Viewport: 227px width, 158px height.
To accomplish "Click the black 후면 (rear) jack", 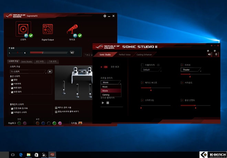I will pos(49,123).
